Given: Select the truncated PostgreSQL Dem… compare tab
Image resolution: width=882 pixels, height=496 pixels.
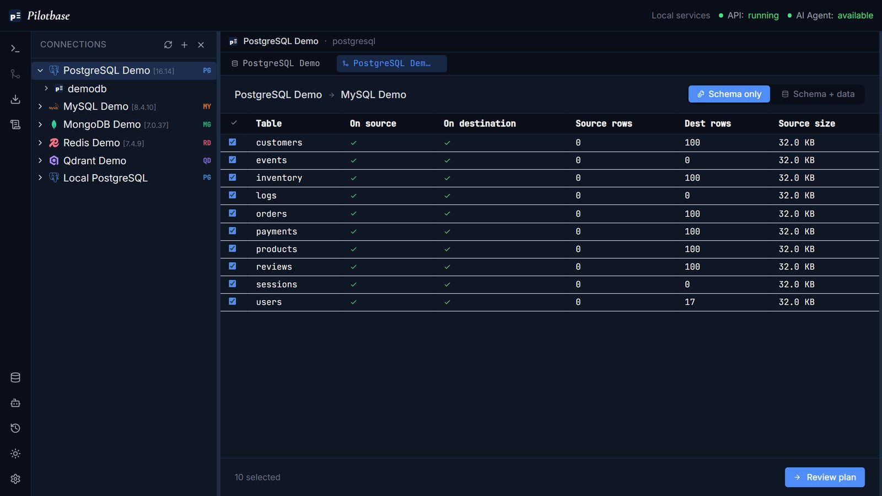Looking at the screenshot, I should 392,63.
